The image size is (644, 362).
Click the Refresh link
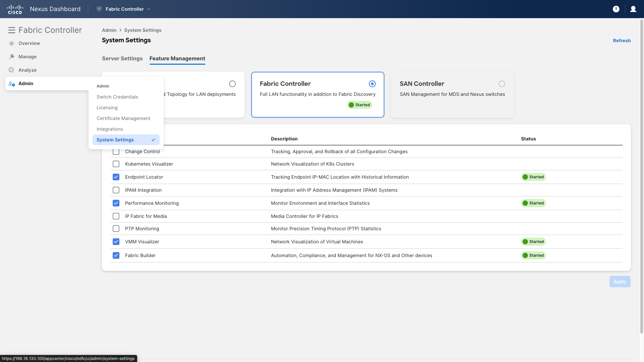[x=622, y=41]
